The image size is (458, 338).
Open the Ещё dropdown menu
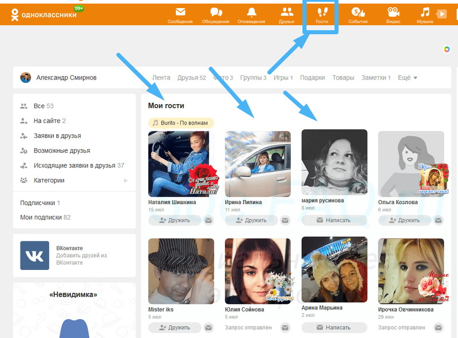click(x=408, y=78)
